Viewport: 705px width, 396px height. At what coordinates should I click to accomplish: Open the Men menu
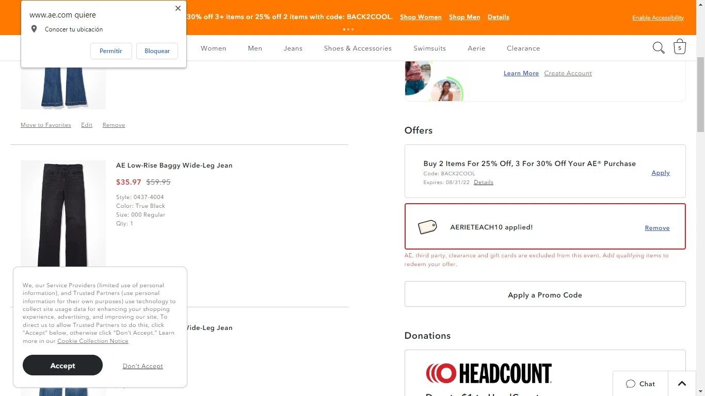(x=255, y=48)
